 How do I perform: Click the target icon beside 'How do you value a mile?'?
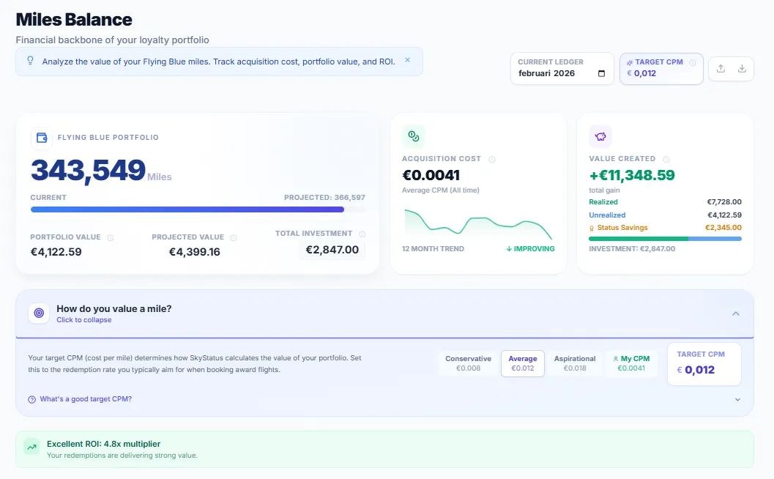click(x=38, y=313)
